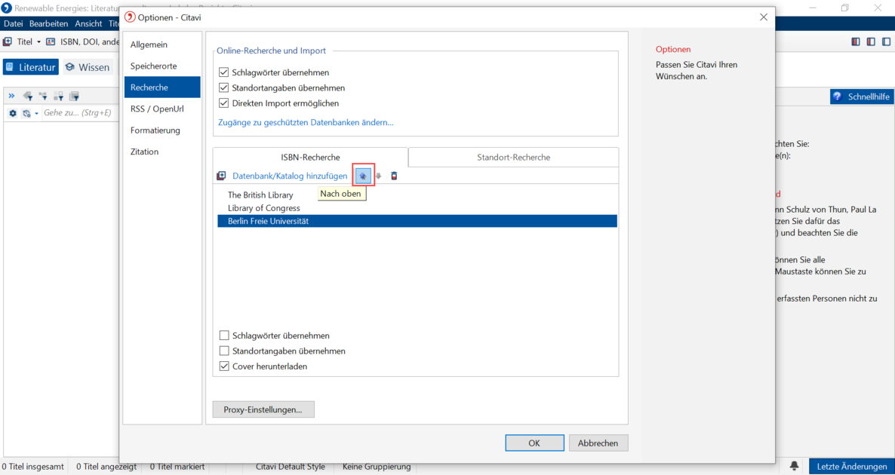The width and height of the screenshot is (895, 475).
Task: Open the dropdown arrow beside the history icon
Action: coord(36,114)
